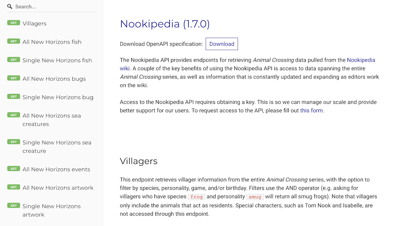Open the Villagers endpoint in the sidebar
394x226 pixels.
(x=35, y=23)
